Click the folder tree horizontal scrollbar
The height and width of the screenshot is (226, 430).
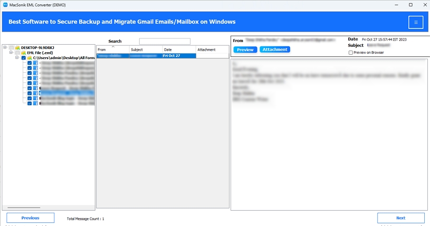tap(24, 208)
